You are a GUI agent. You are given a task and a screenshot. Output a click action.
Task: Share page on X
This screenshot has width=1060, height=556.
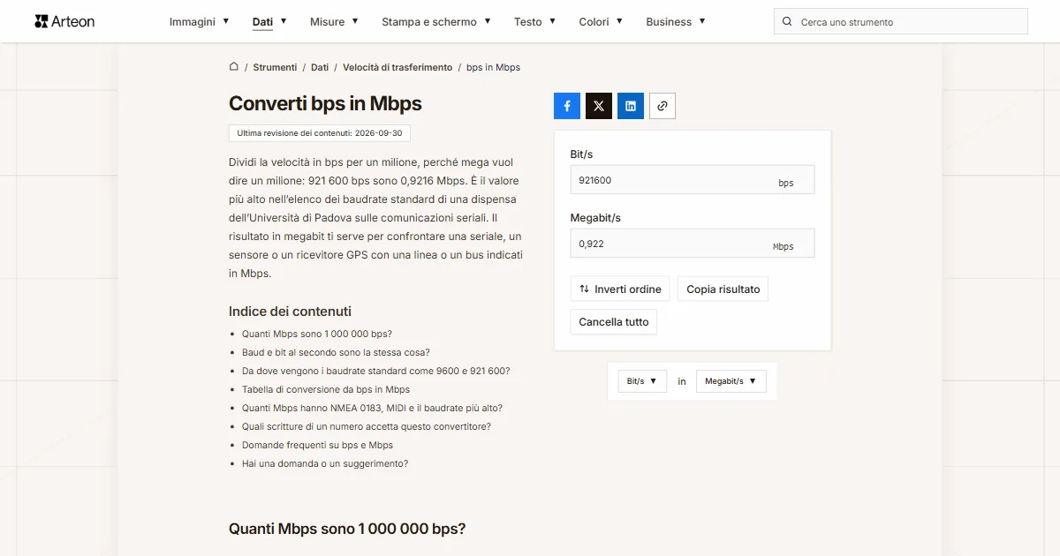599,106
